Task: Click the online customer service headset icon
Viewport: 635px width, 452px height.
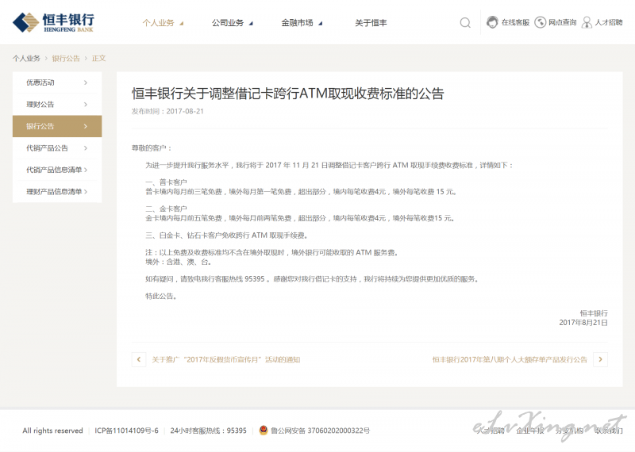Action: coord(492,22)
